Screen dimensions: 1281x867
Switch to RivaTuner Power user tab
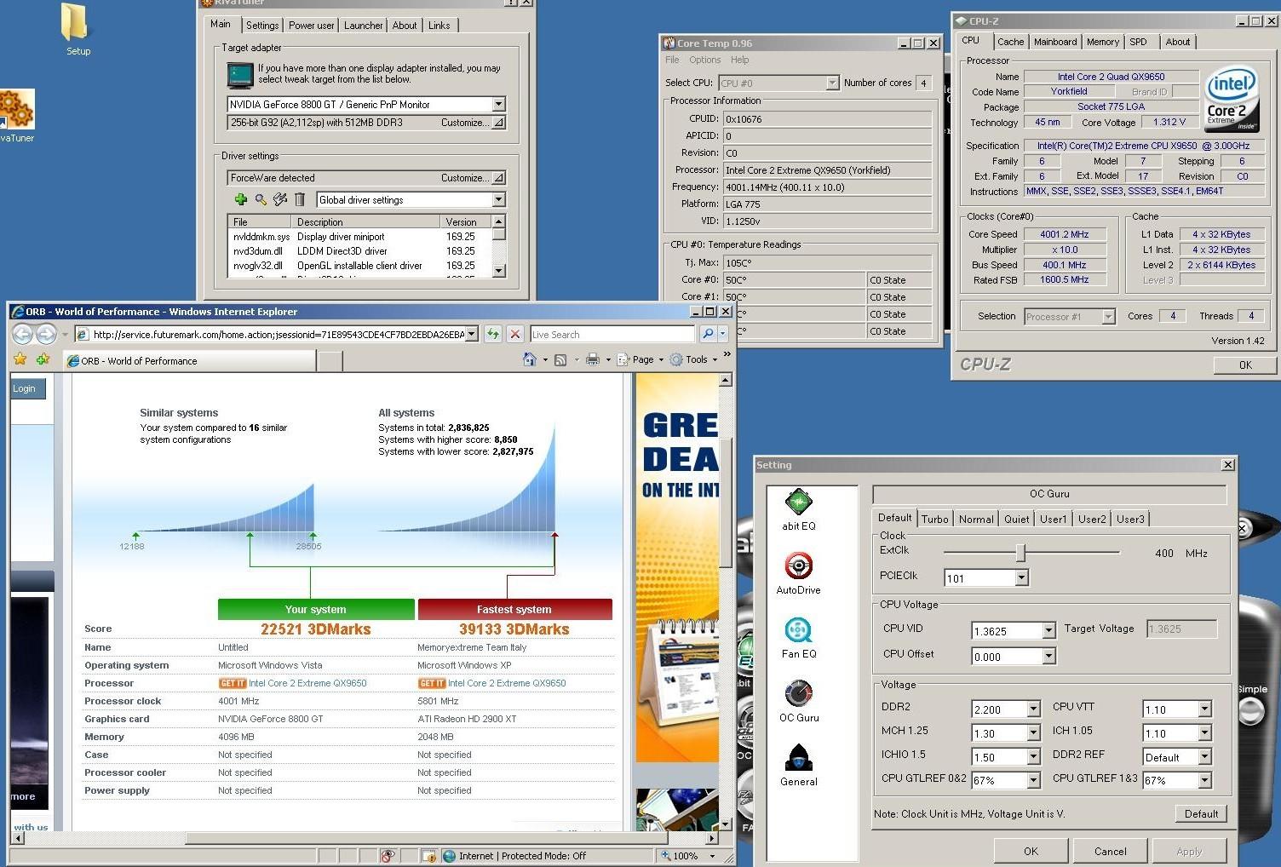[311, 26]
